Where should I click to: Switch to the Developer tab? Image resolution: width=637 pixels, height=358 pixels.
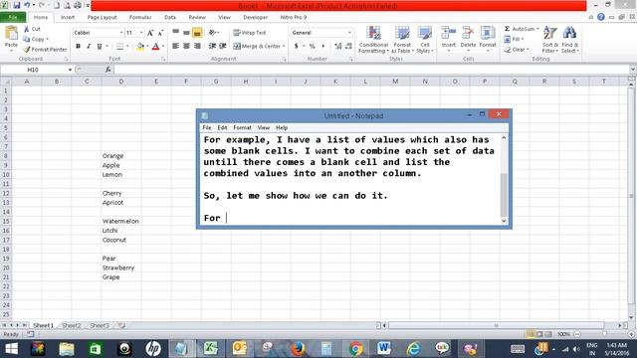(x=256, y=18)
